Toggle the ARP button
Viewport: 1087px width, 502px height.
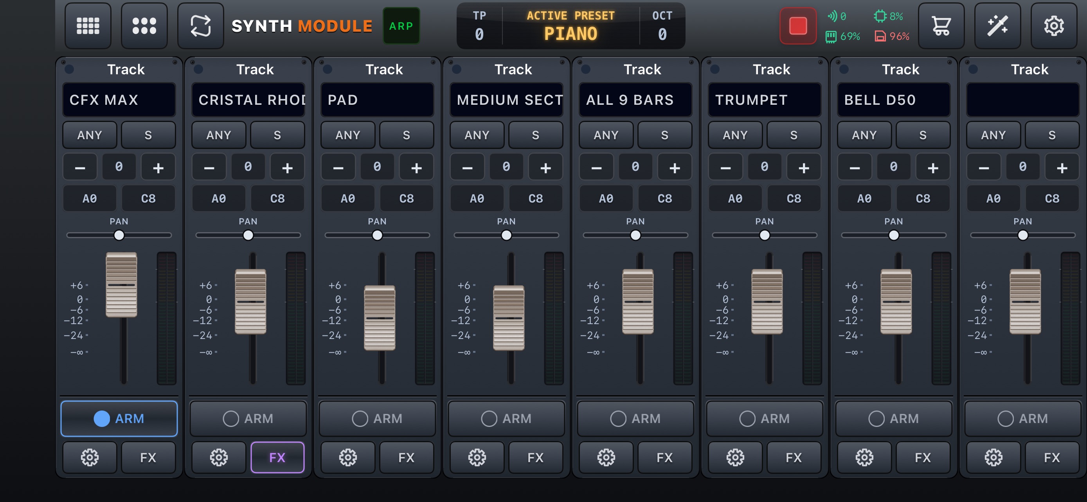point(401,26)
